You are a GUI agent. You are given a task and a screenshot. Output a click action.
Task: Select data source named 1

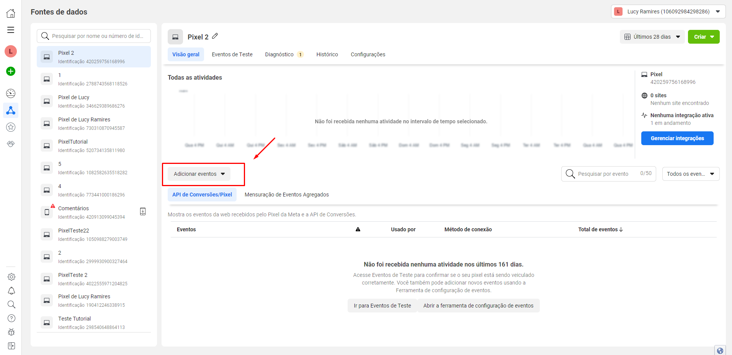[x=94, y=79]
